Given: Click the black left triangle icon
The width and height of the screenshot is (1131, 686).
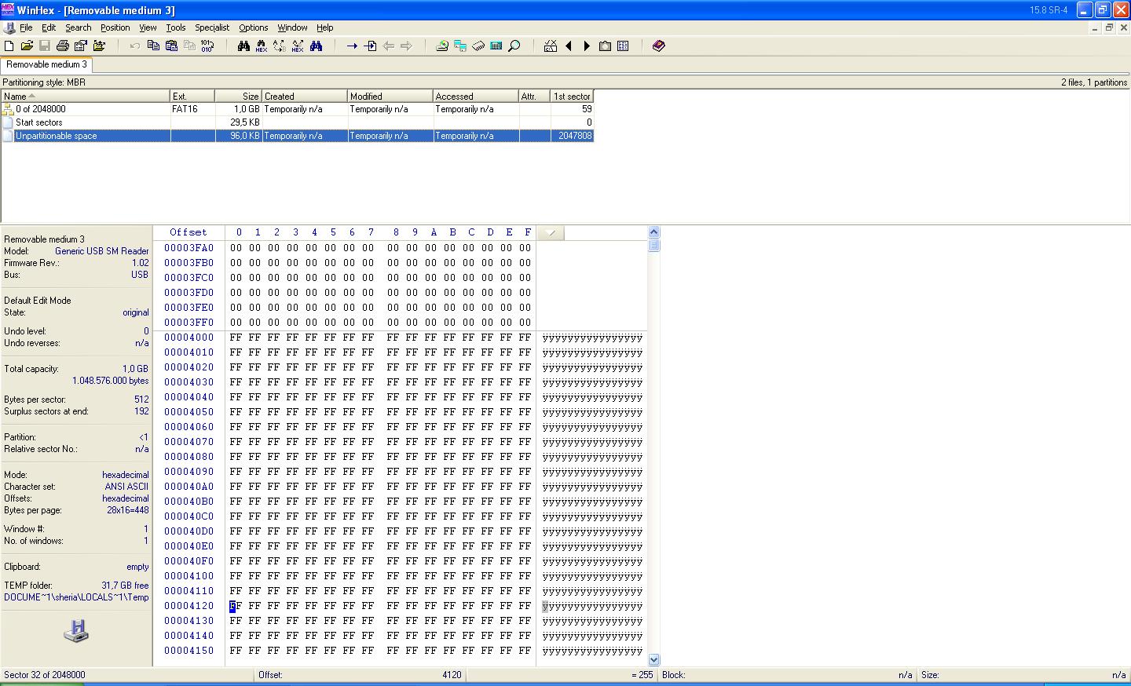Looking at the screenshot, I should (x=569, y=46).
